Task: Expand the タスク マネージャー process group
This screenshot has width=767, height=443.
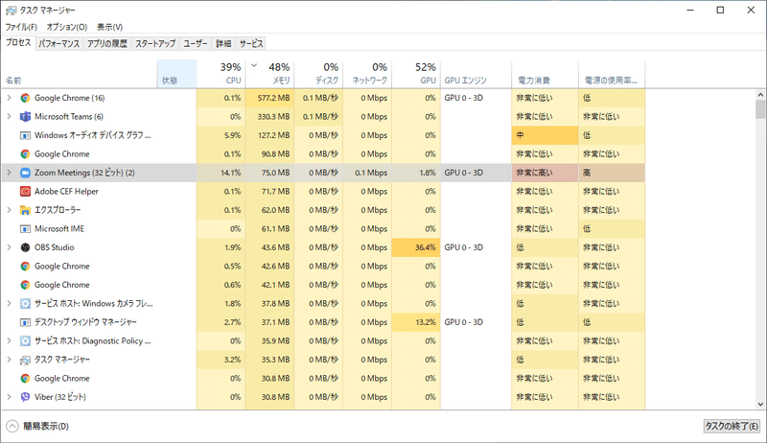Action: point(9,360)
